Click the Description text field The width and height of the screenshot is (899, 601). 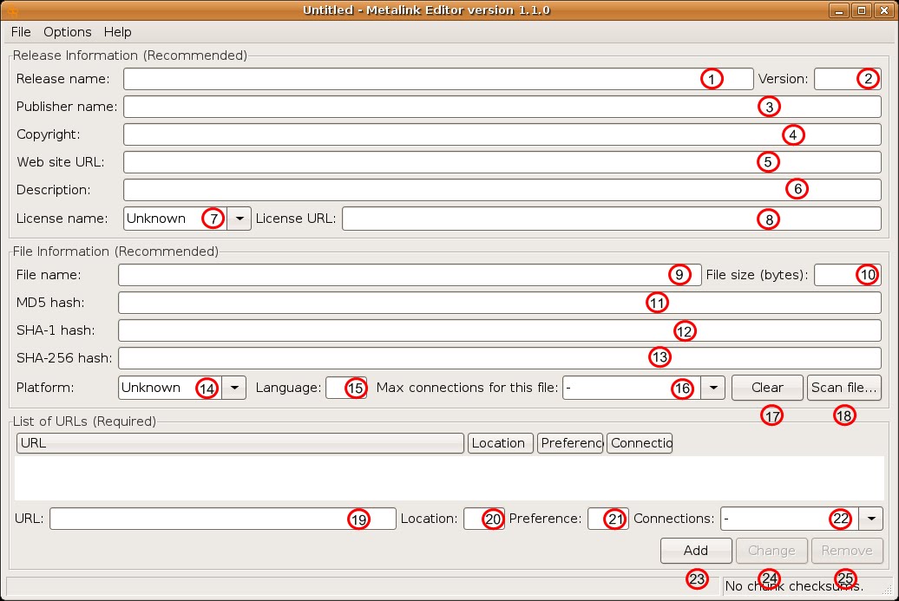pos(502,190)
